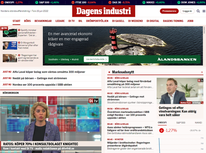206x153 pixels.
Task: Go to DRÖMPORTFÖLJEN
Action: [x=97, y=21]
